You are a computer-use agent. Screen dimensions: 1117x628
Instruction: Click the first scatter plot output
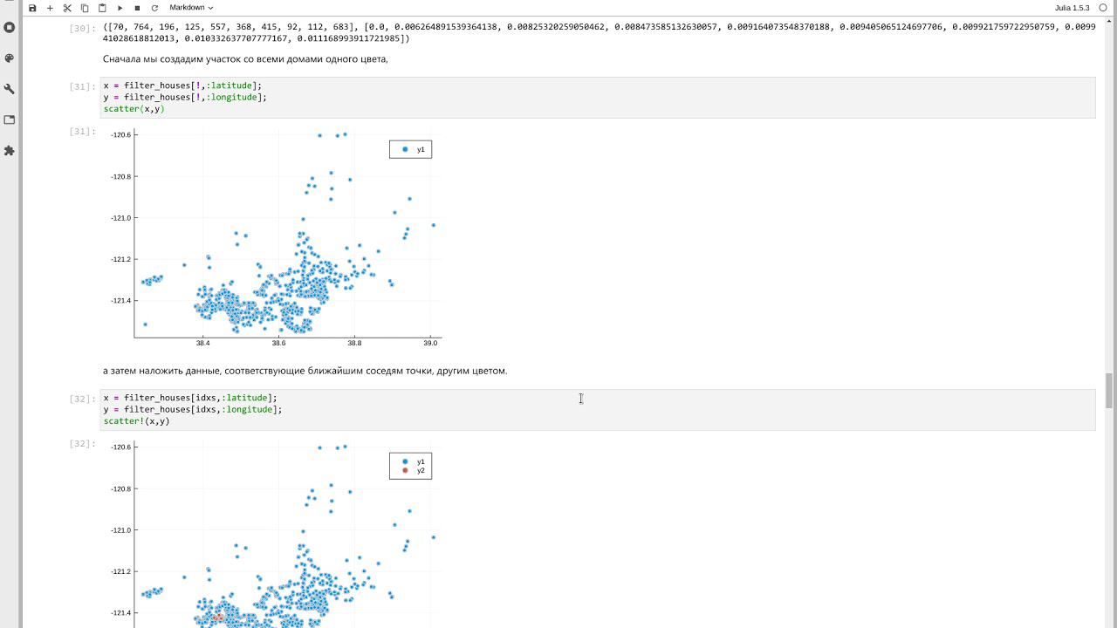(274, 238)
